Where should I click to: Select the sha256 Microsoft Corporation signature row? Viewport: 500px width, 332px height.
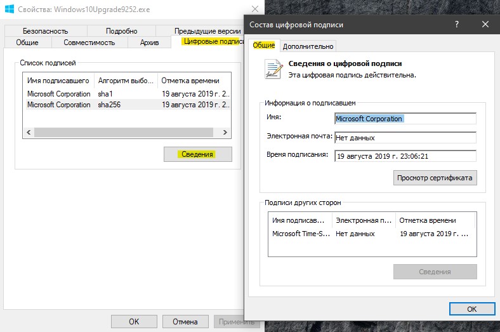pyautogui.click(x=128, y=105)
